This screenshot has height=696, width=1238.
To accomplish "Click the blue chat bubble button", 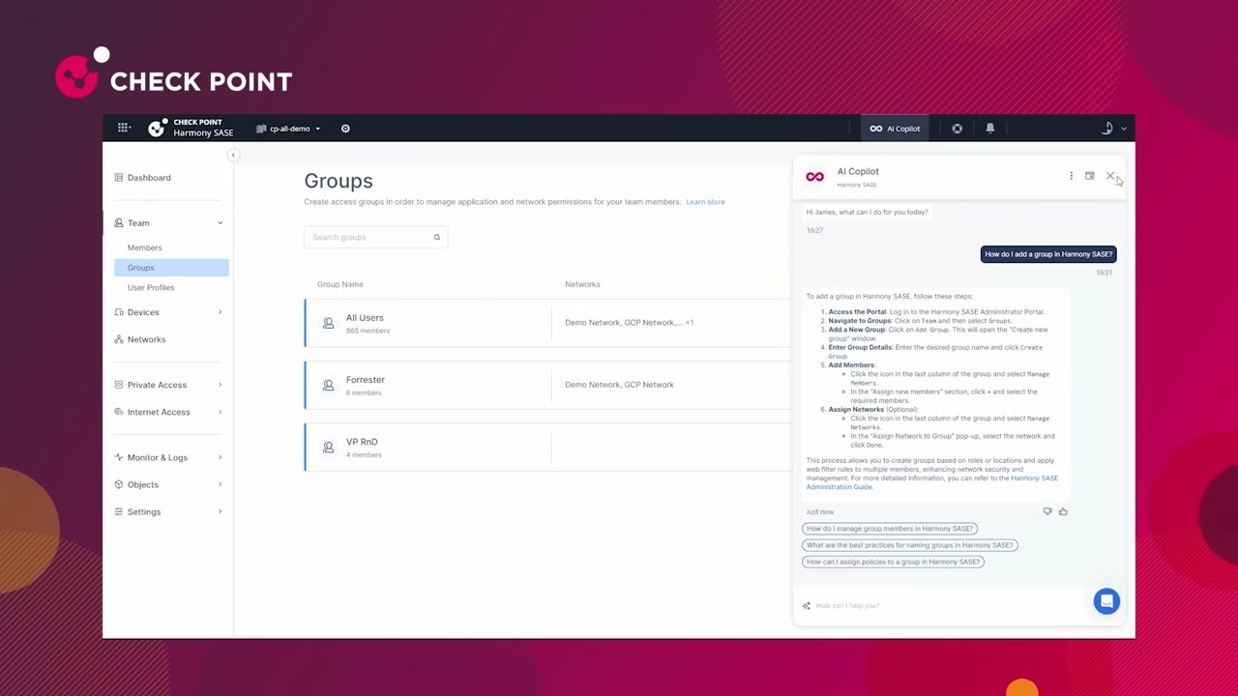I will point(1106,601).
